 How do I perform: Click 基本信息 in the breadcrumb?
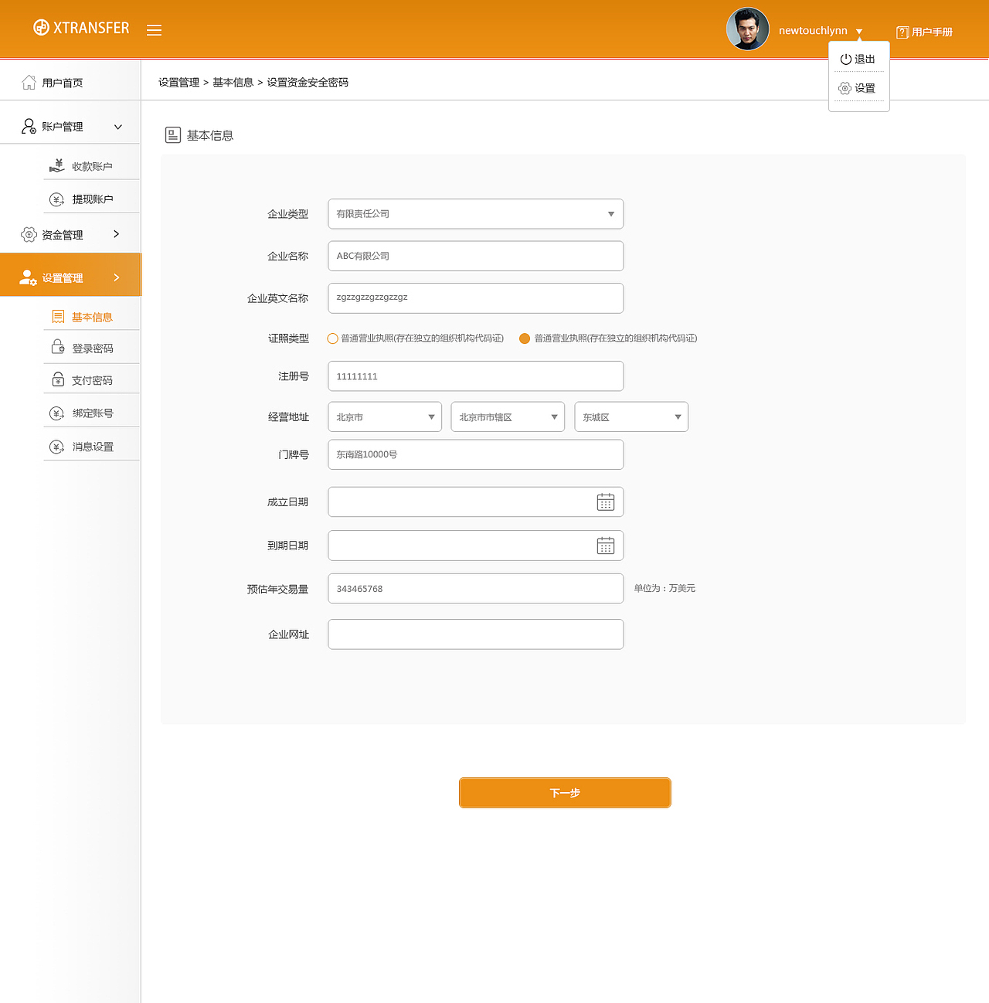[x=233, y=83]
